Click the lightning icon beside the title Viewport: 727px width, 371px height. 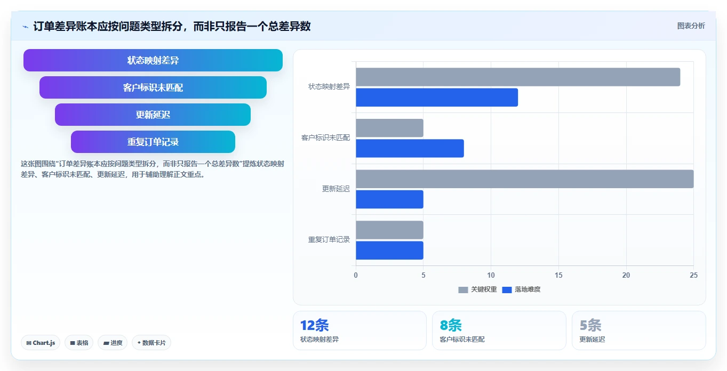pyautogui.click(x=26, y=27)
